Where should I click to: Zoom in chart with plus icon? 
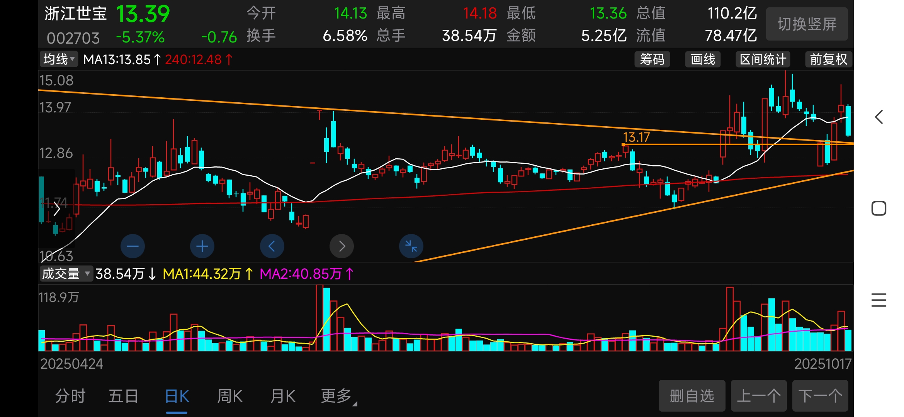(202, 246)
